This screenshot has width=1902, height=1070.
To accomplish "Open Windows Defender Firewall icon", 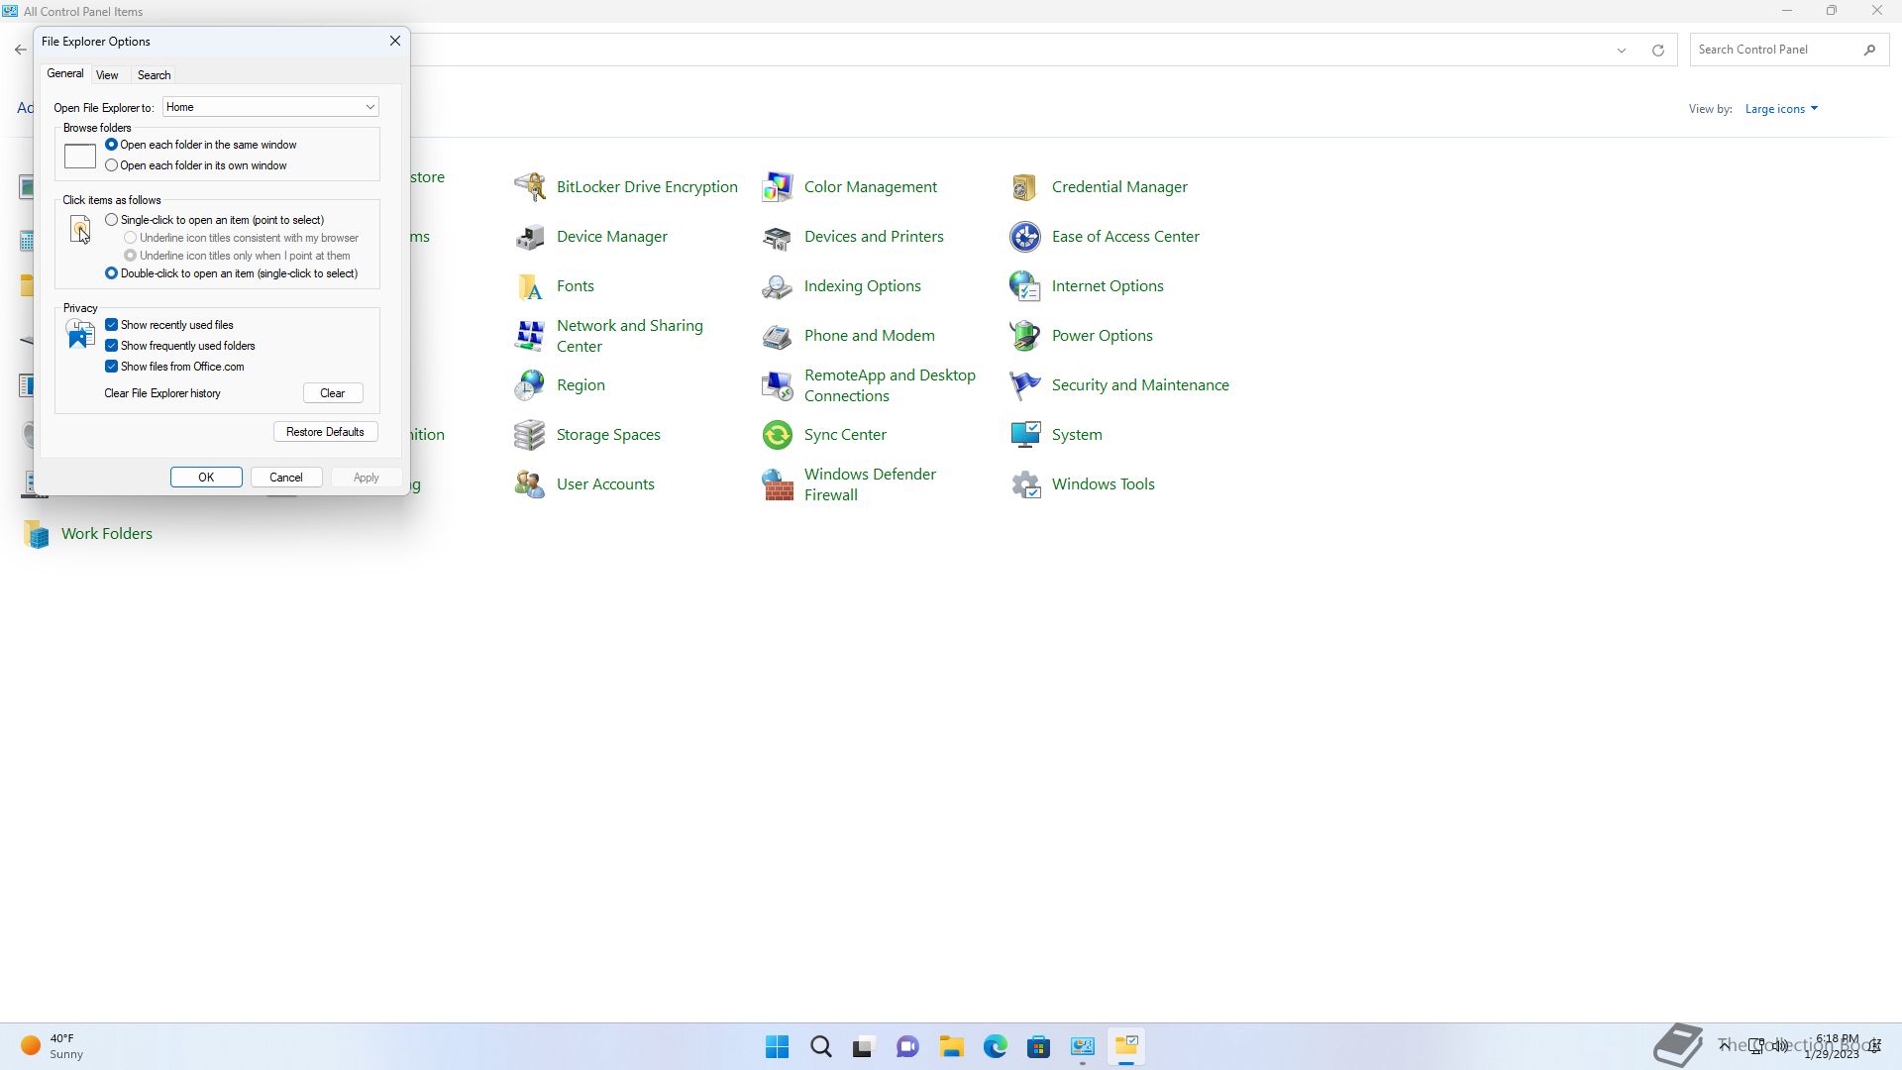I will pyautogui.click(x=778, y=483).
